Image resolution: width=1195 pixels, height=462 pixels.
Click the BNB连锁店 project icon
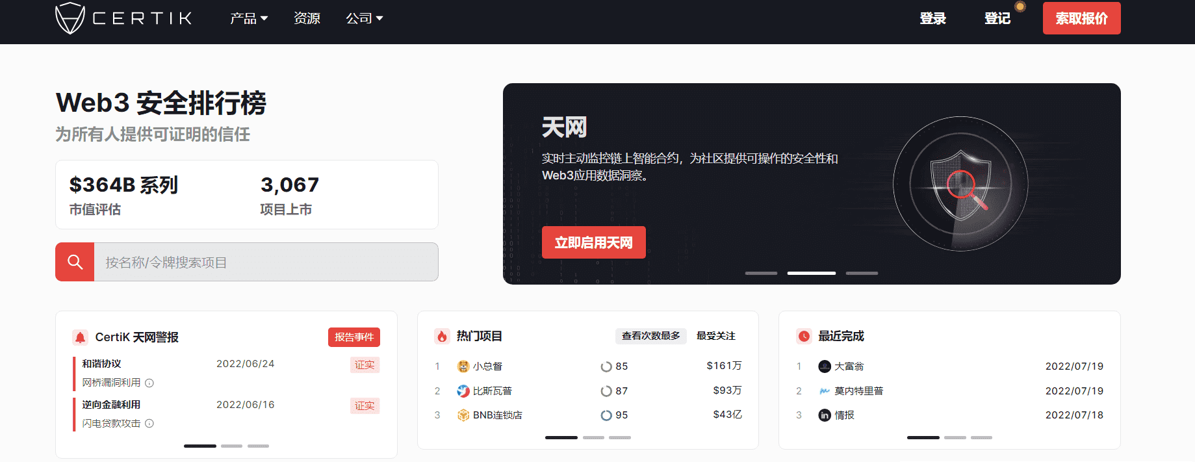pyautogui.click(x=463, y=415)
